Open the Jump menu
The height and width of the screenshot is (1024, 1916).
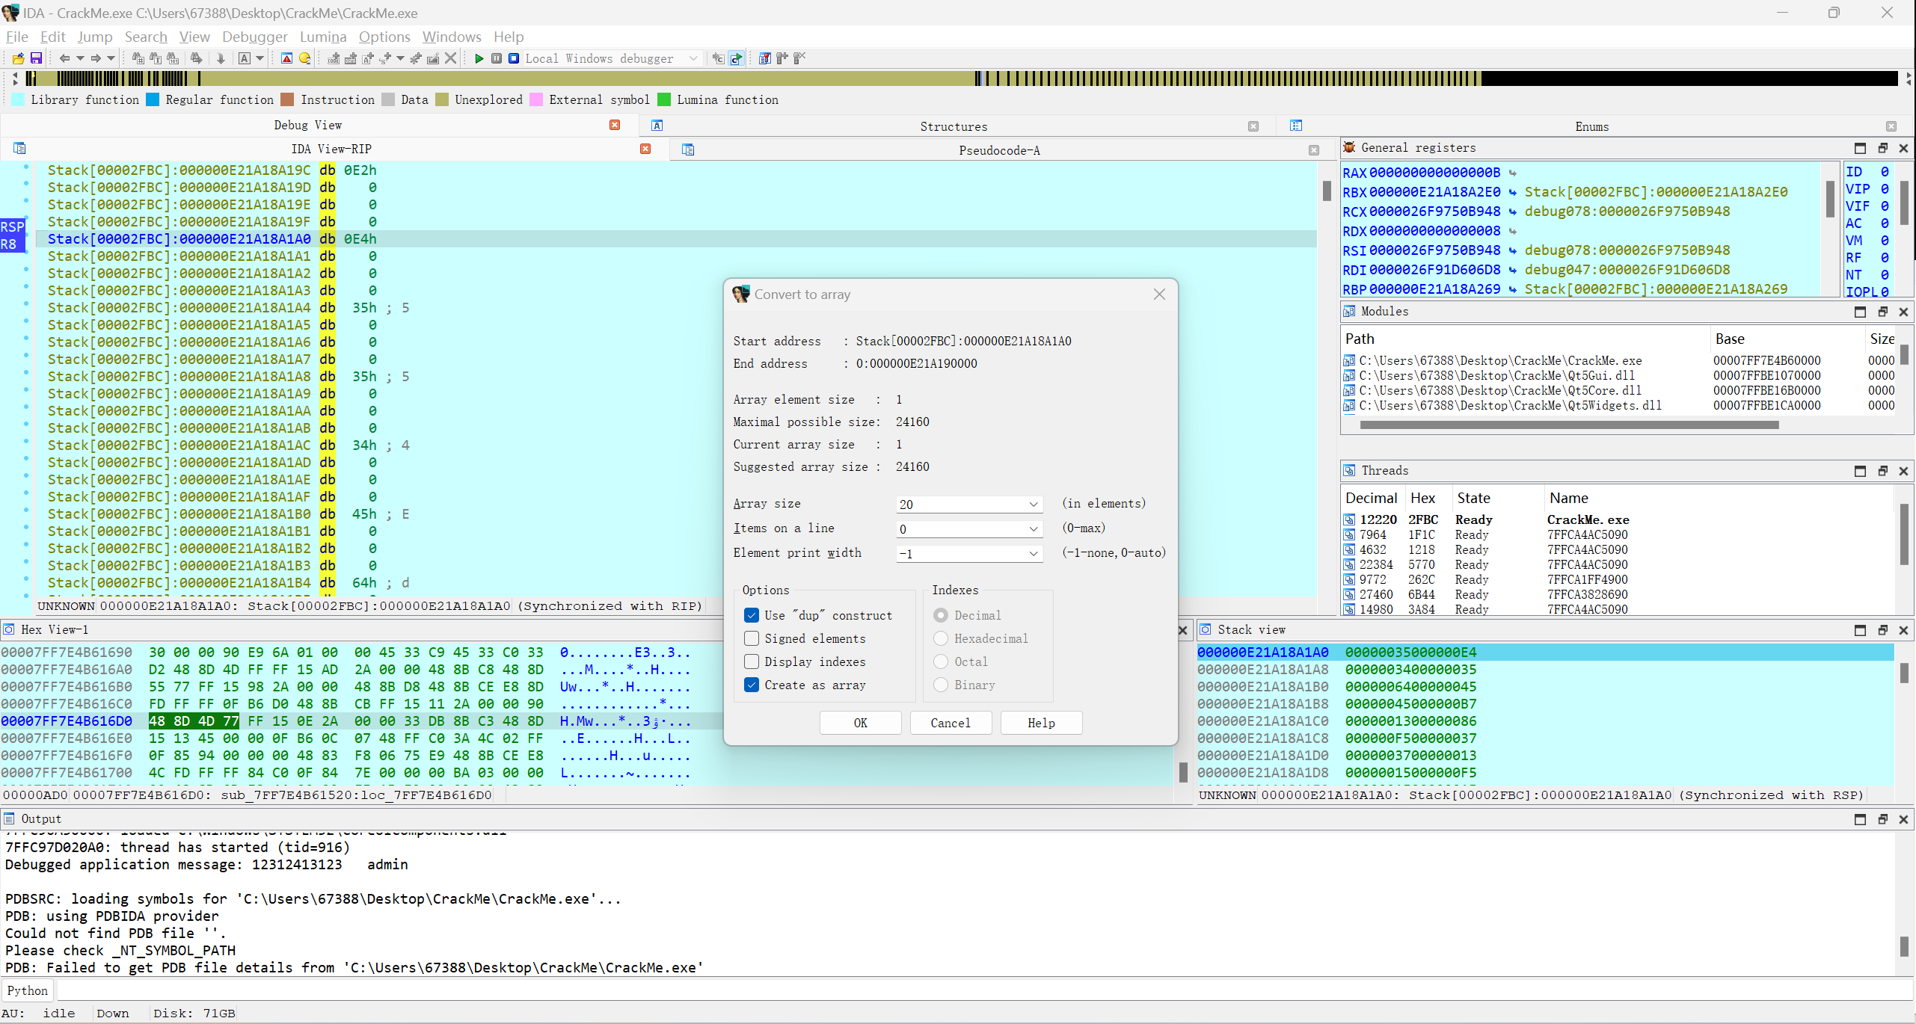click(95, 37)
